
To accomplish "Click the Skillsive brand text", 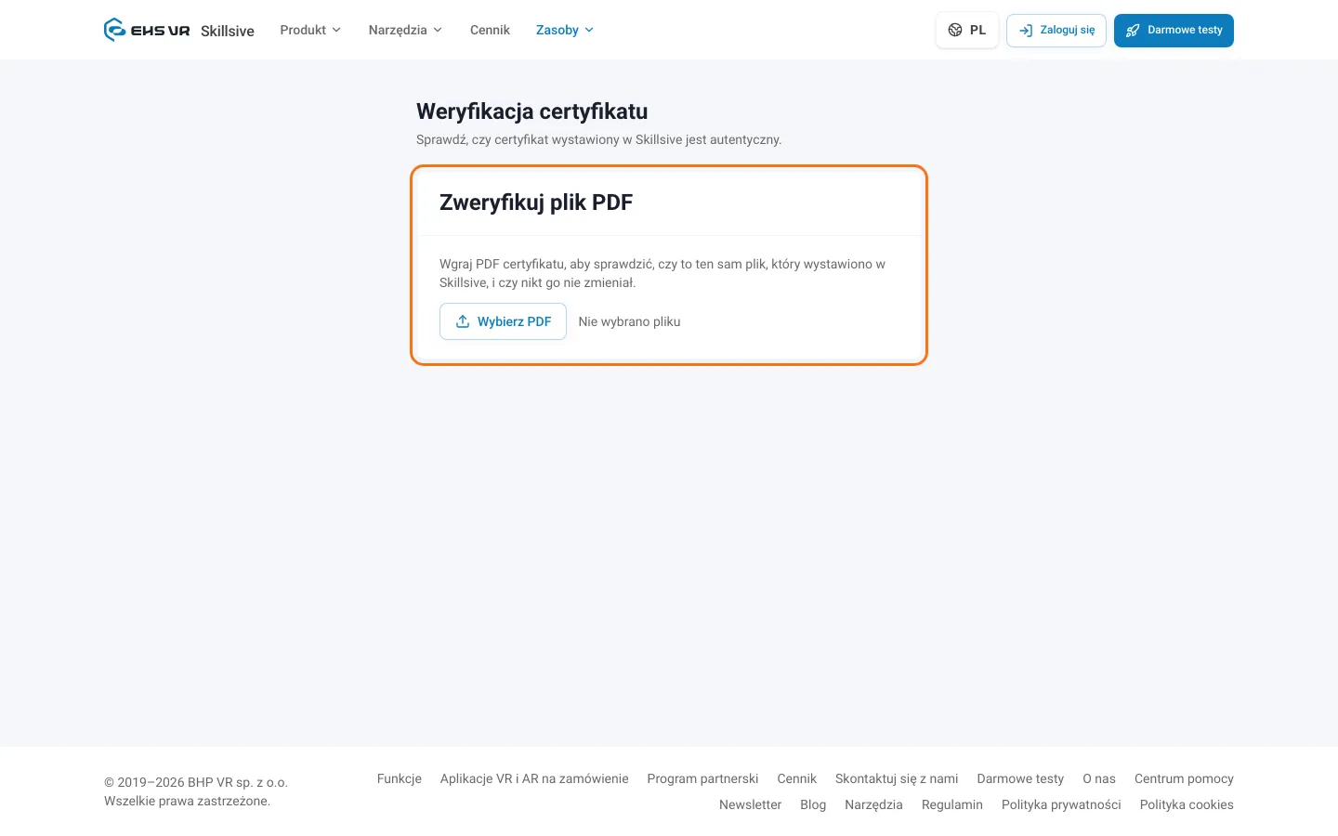I will click(x=228, y=31).
